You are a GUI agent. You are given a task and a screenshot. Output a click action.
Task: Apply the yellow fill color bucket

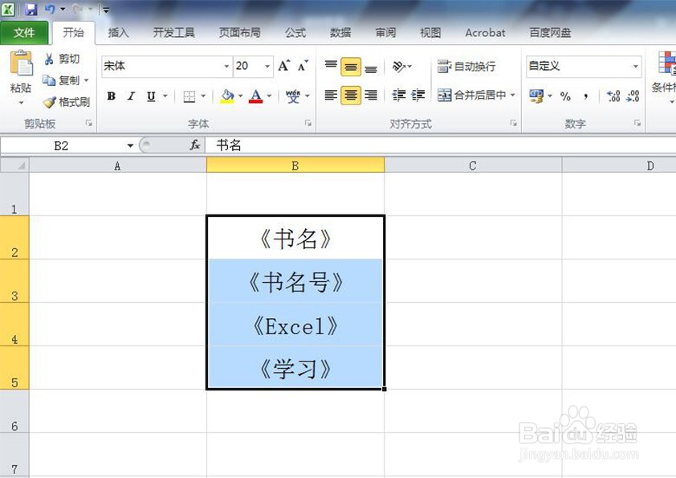tap(228, 96)
